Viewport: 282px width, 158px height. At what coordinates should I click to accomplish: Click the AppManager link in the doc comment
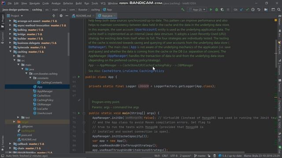(117, 56)
